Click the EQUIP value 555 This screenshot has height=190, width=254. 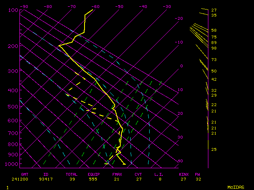coord(94,179)
